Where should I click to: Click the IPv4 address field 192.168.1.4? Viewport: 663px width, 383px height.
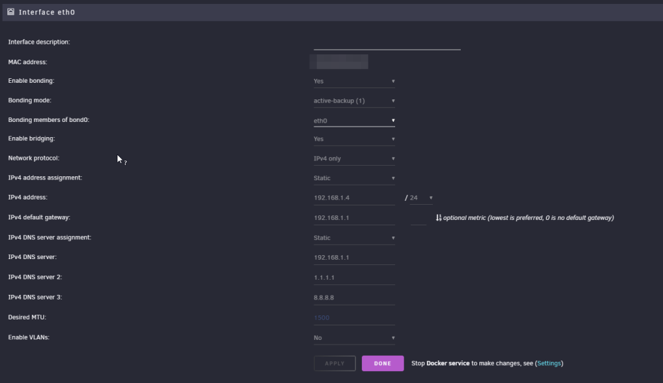coord(354,198)
